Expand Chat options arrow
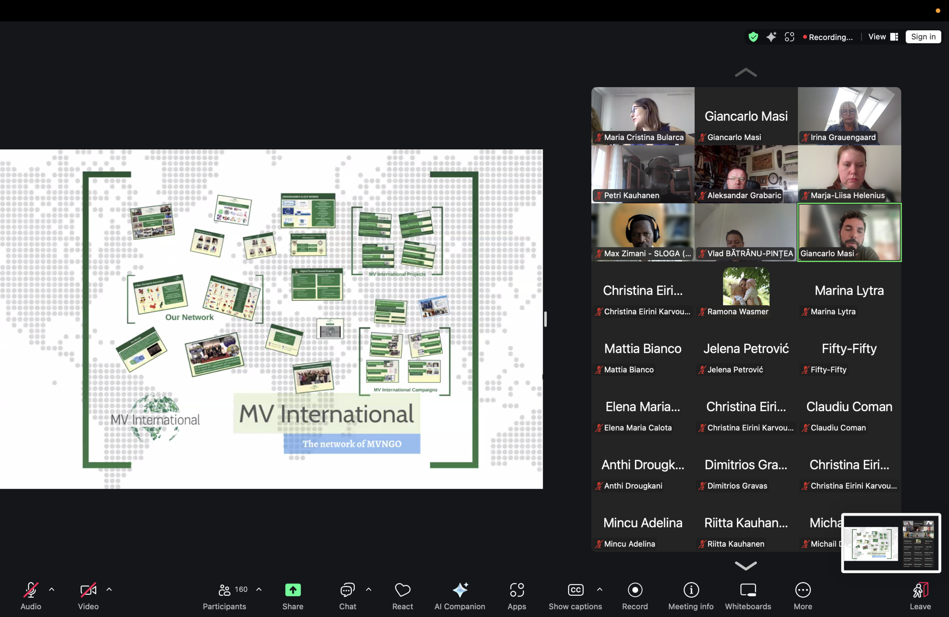Image resolution: width=949 pixels, height=617 pixels. (369, 590)
